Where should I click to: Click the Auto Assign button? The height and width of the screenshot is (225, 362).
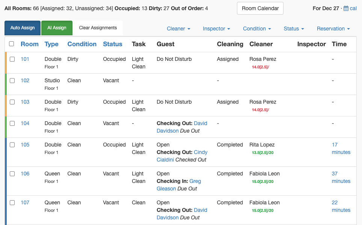click(23, 28)
